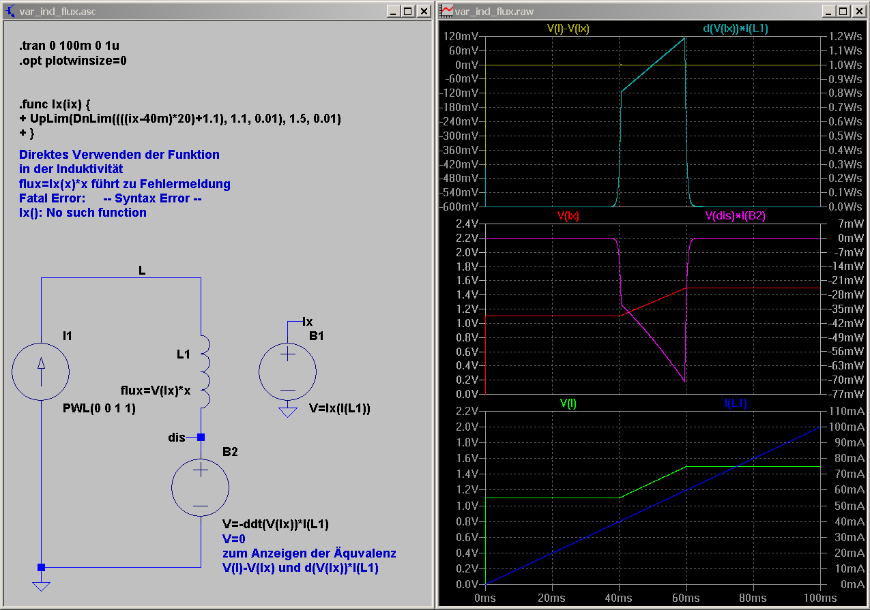This screenshot has height=610, width=870.
Task: Click the V=lx(I(L1)) expression of B1
Action: coord(340,409)
